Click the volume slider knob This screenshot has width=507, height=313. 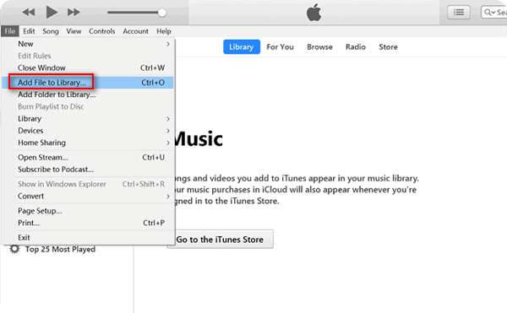pos(162,13)
